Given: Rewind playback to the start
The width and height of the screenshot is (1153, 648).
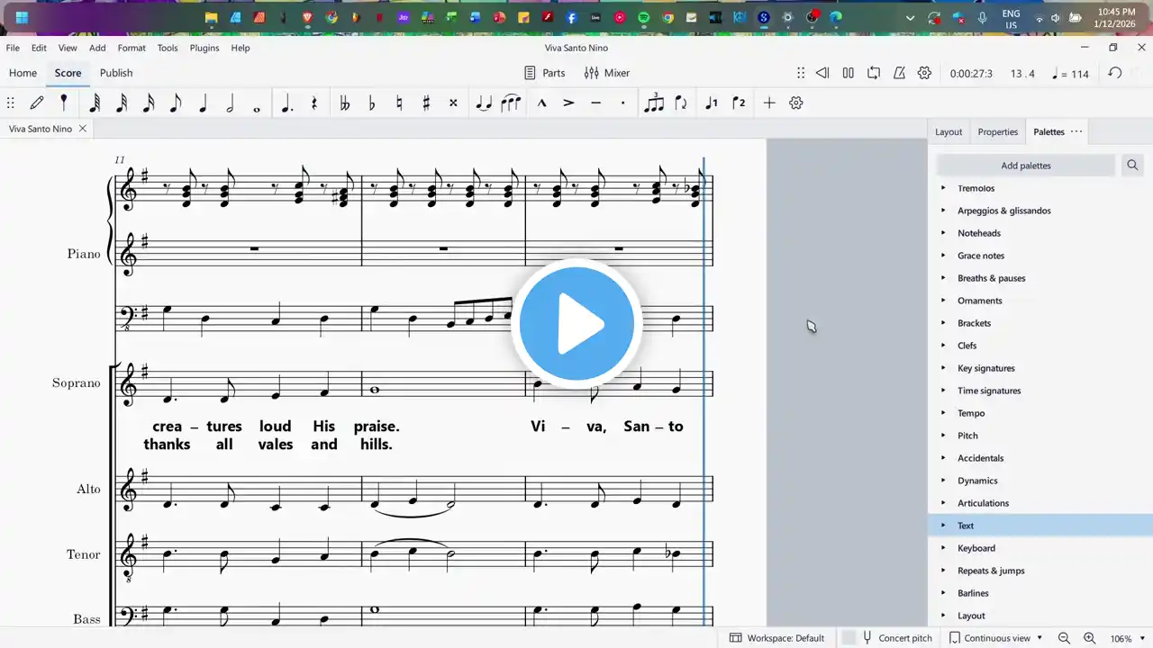Looking at the screenshot, I should (822, 73).
